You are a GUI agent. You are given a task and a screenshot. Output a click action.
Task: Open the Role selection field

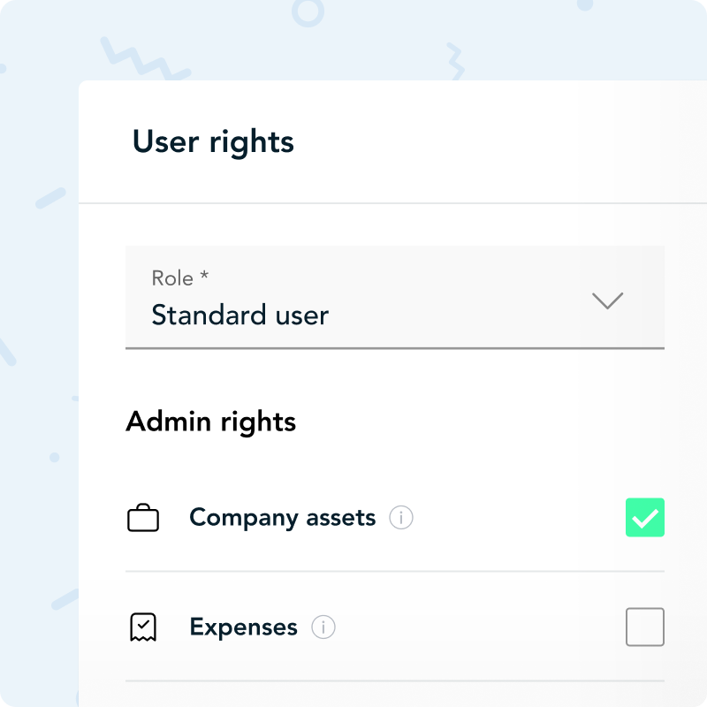pos(394,297)
